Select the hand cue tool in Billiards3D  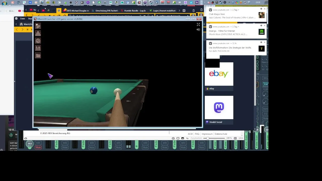coord(38,26)
